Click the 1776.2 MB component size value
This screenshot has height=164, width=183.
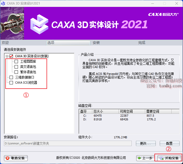point(120,137)
